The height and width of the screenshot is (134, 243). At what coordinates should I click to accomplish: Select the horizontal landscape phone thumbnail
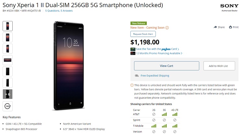(x=7, y=60)
